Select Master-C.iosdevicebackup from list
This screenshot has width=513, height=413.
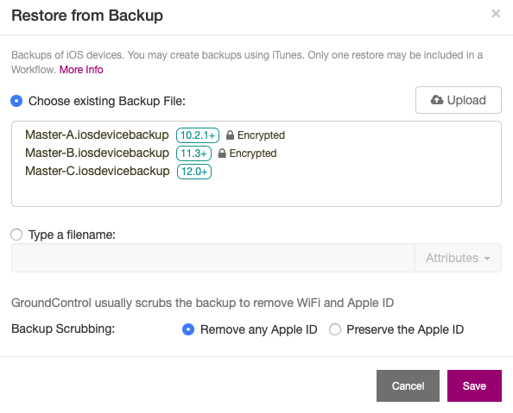pos(98,172)
